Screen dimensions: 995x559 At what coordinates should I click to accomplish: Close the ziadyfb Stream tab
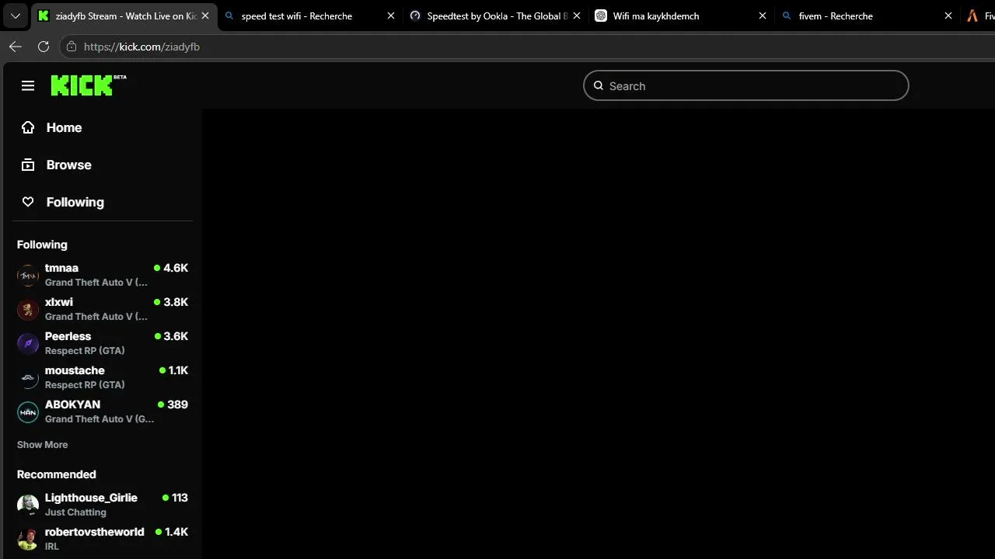[205, 16]
